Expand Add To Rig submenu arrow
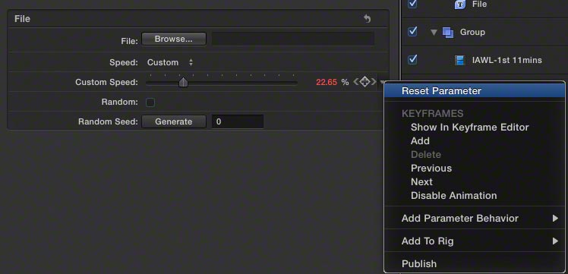The width and height of the screenshot is (568, 274). coord(555,241)
